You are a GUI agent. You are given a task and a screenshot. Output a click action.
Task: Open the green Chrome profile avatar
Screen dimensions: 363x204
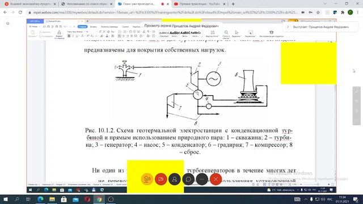coord(351,12)
